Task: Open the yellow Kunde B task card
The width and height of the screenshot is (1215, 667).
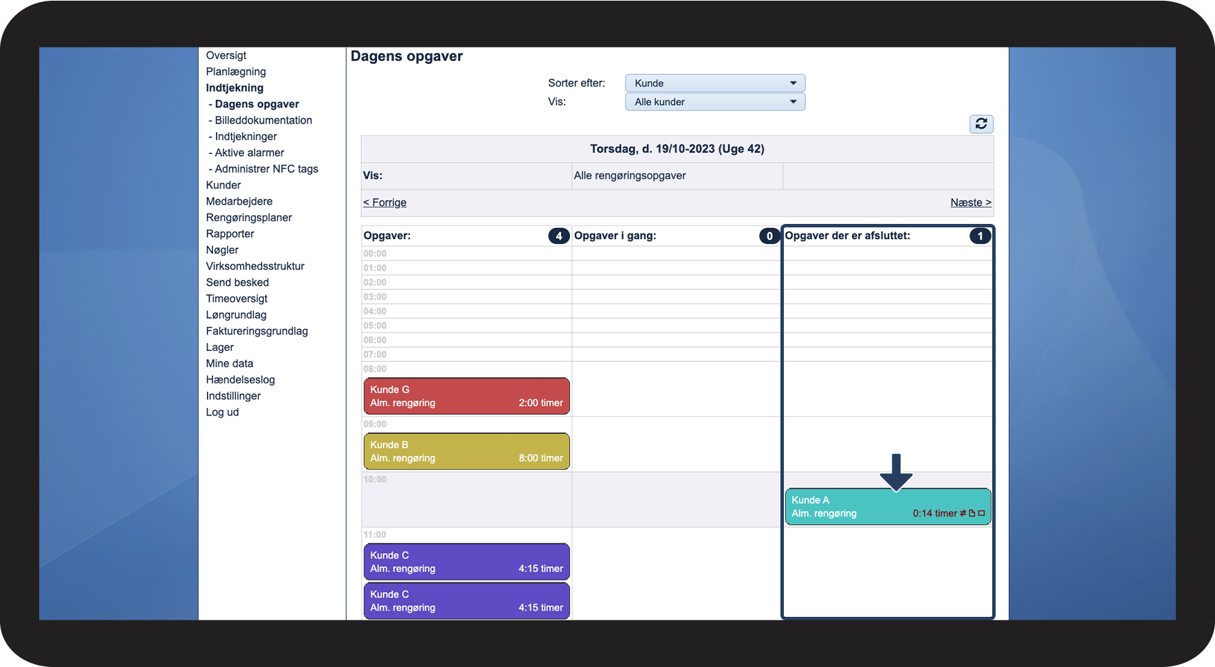Action: point(467,451)
